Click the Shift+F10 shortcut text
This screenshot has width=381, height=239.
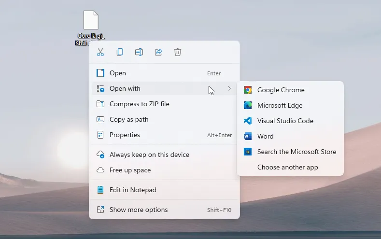pyautogui.click(x=219, y=210)
